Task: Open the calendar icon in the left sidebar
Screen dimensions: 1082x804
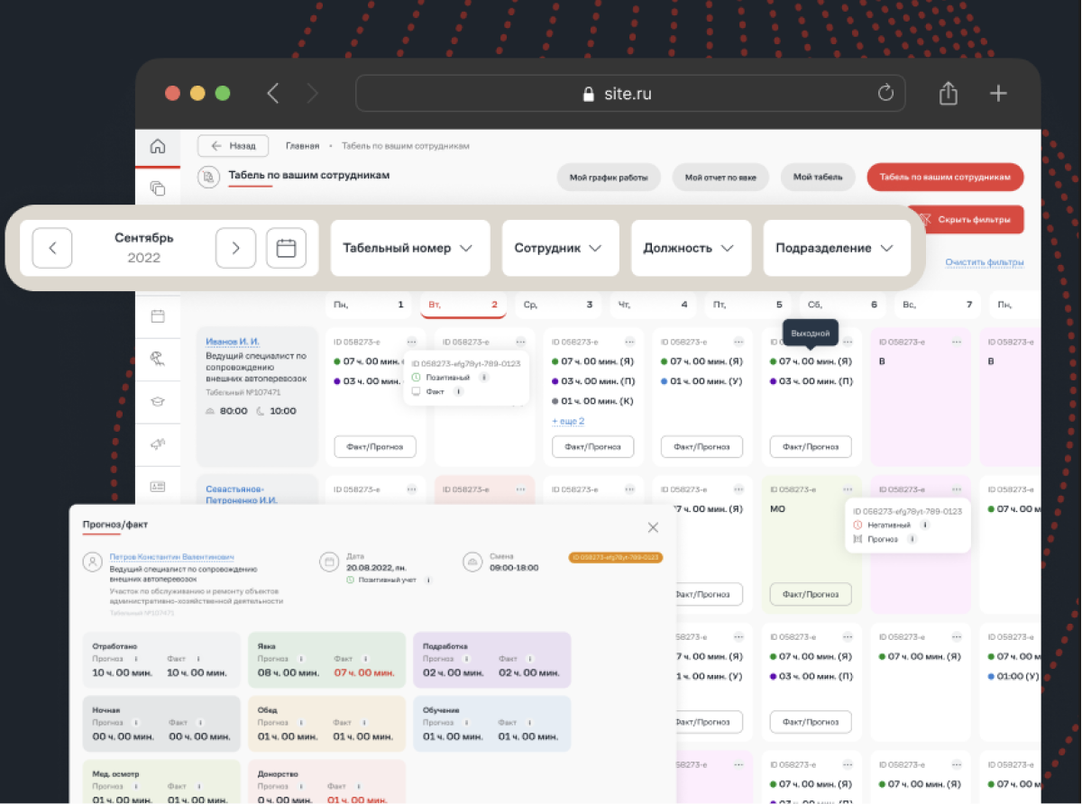Action: pos(158,315)
